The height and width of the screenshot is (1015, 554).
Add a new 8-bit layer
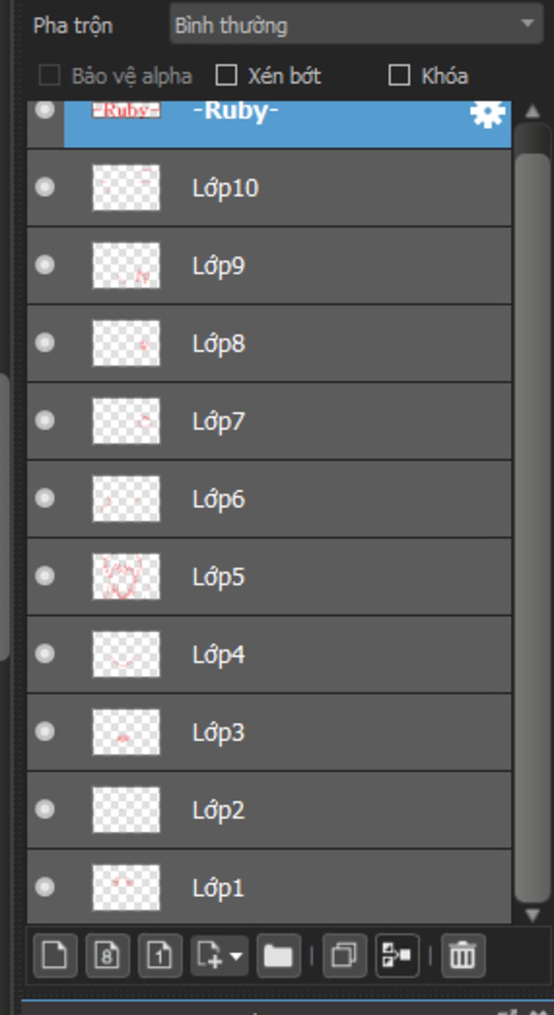click(x=107, y=955)
